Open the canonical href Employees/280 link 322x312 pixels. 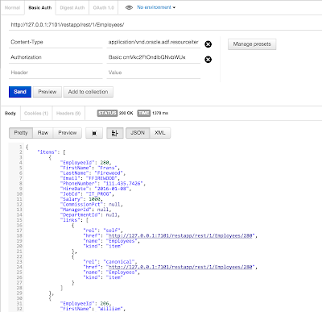(180, 267)
